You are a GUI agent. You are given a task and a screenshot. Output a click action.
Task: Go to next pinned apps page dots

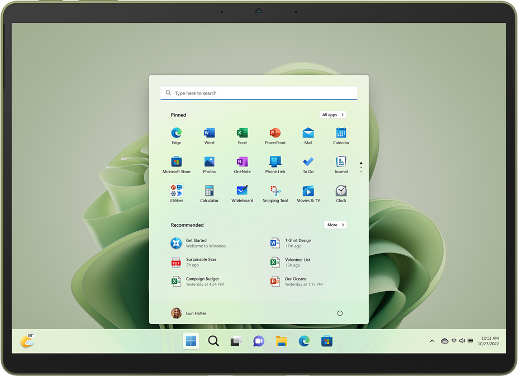[x=361, y=168]
